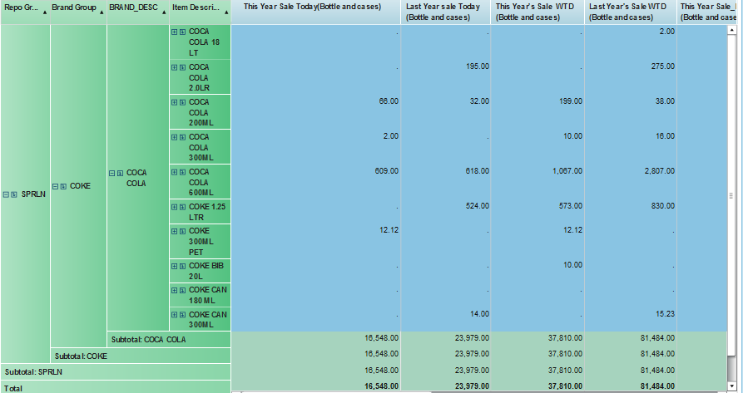Expand the COKE BIB 20L item
The height and width of the screenshot is (393, 743).
click(175, 266)
